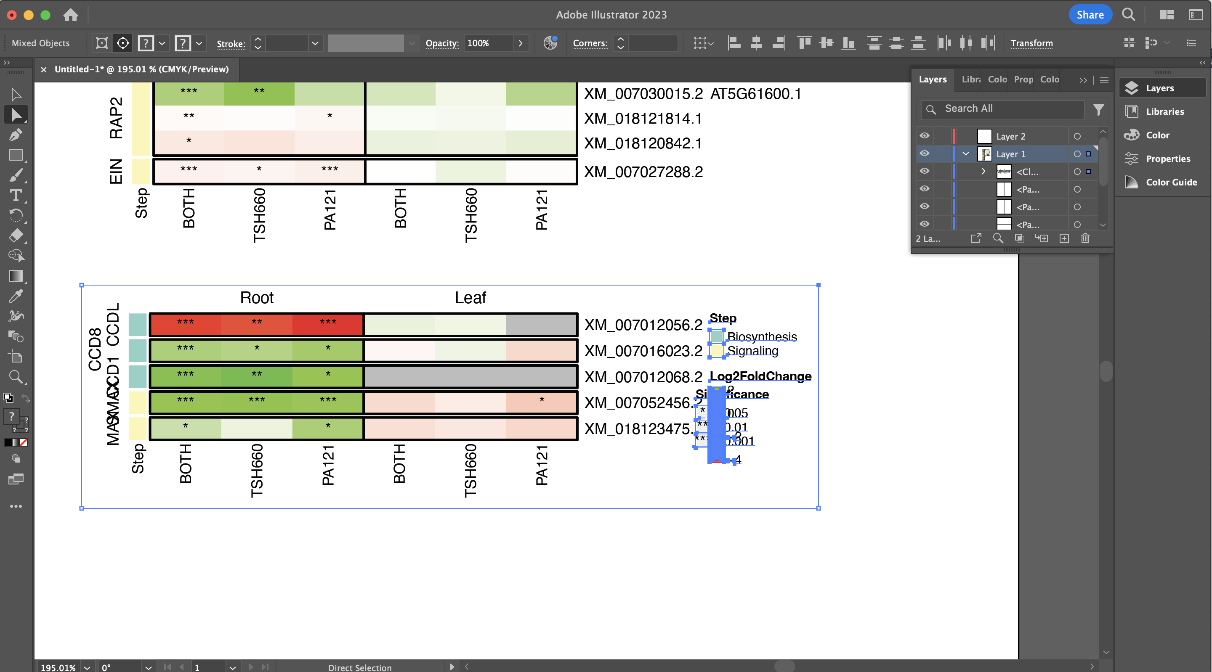Select the Pen tool in the toolbar
1212x672 pixels.
(16, 135)
